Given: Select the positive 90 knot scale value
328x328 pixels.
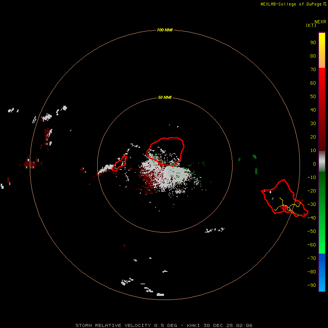Looking at the screenshot, I should tap(313, 43).
